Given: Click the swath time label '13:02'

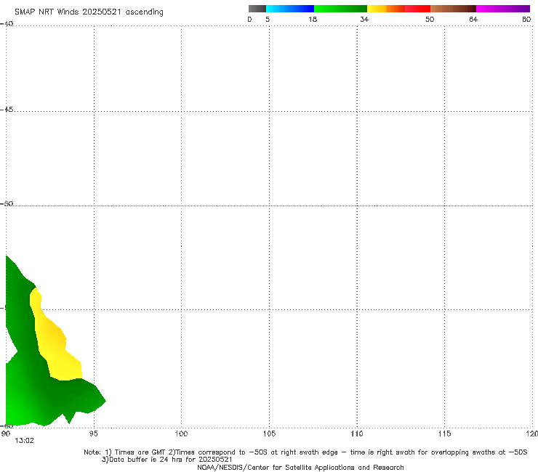Looking at the screenshot, I should [24, 441].
